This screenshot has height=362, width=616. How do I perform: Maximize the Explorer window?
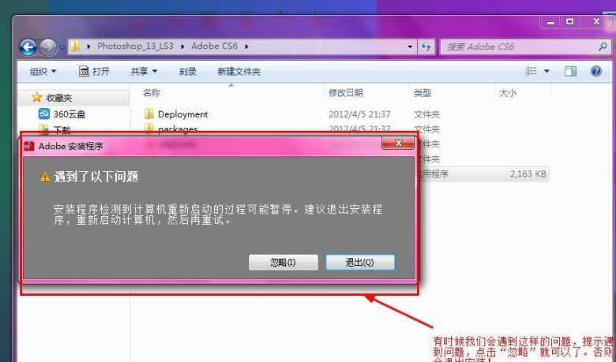569,21
